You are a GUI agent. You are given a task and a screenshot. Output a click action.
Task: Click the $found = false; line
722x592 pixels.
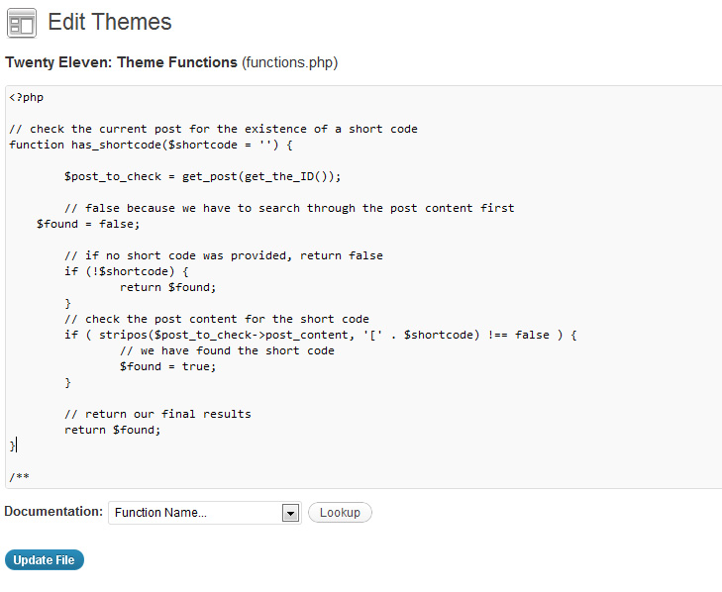[88, 224]
